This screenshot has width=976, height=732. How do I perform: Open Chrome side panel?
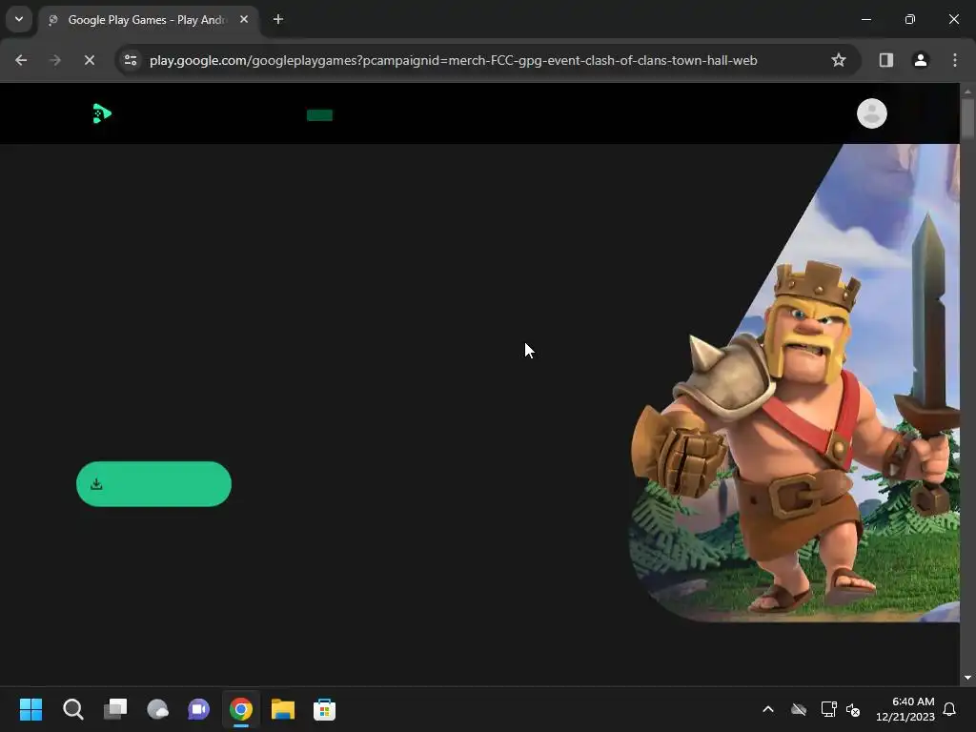click(885, 60)
